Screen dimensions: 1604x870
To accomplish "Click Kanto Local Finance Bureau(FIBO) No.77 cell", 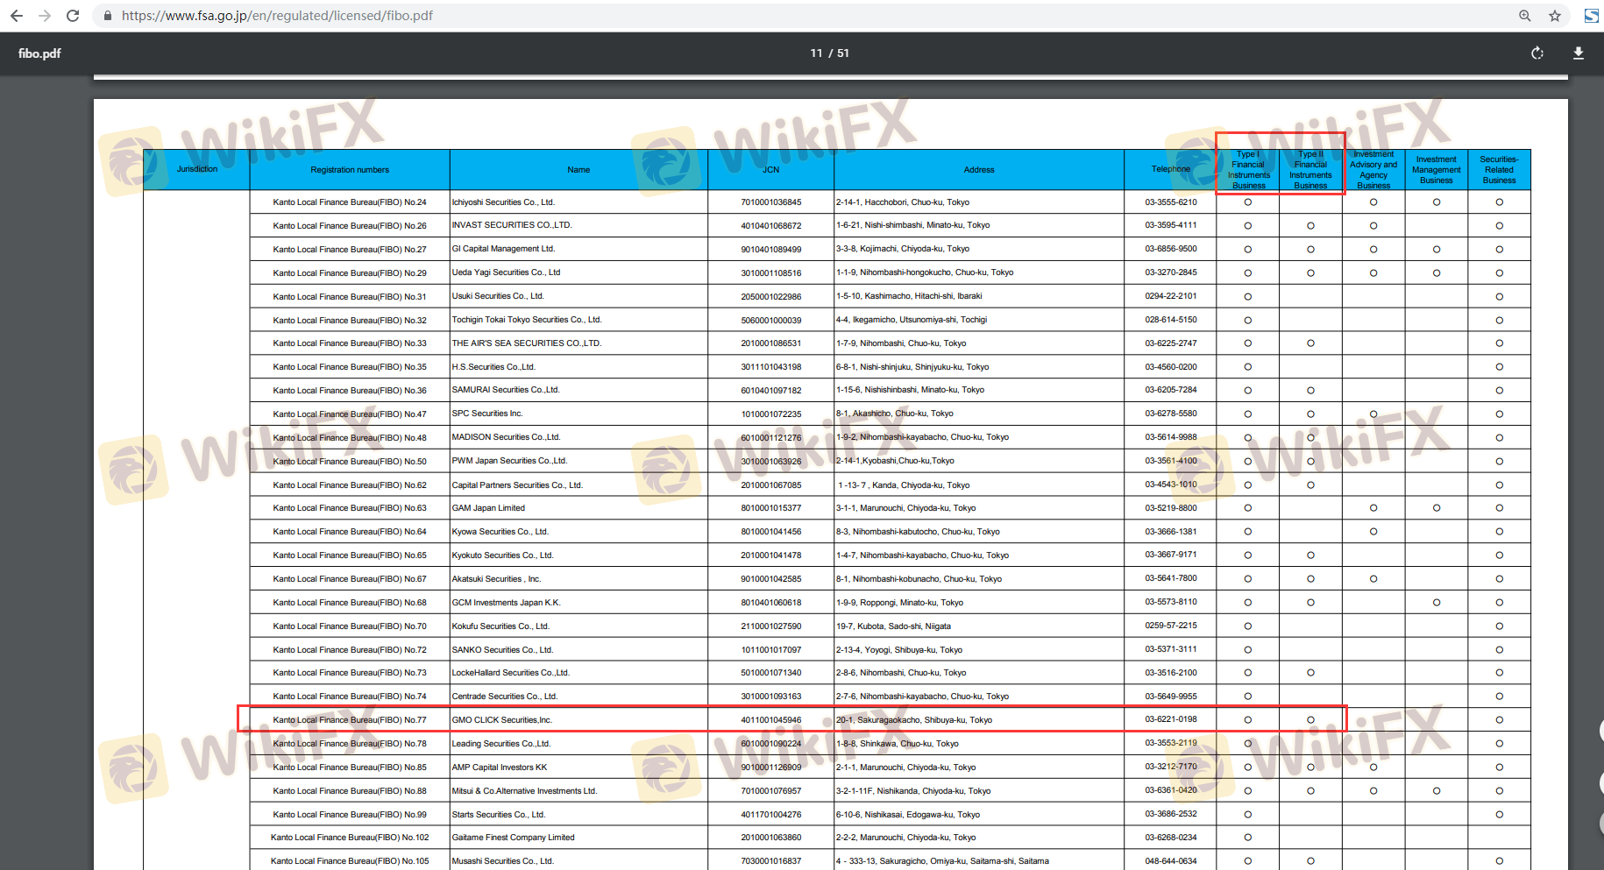I will click(x=350, y=720).
